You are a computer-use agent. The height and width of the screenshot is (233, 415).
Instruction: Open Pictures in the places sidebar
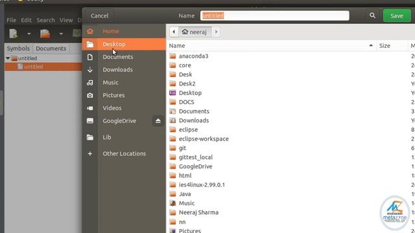point(124,95)
